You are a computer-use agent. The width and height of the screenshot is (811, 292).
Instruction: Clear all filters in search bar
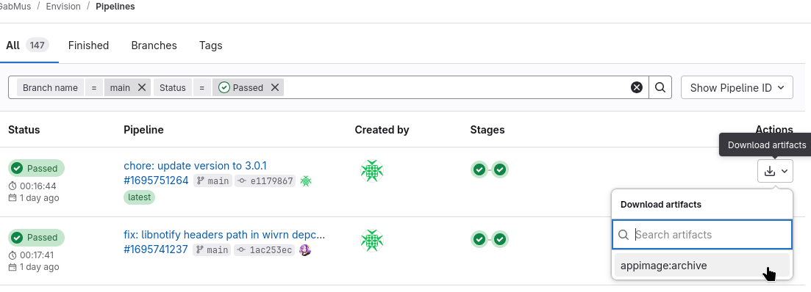637,88
